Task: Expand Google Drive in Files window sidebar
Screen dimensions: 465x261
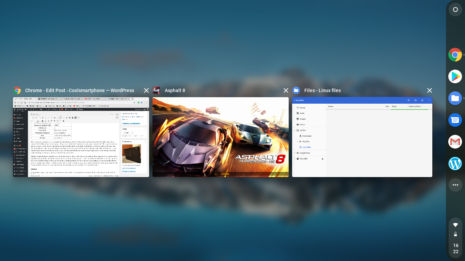Action: click(295, 153)
